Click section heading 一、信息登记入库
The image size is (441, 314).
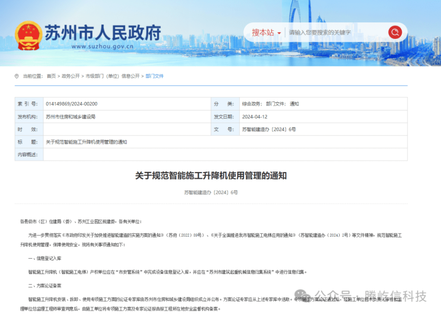(x=47, y=258)
